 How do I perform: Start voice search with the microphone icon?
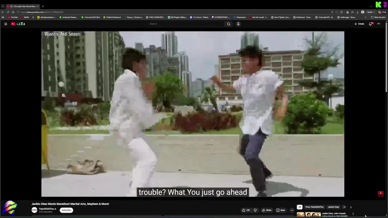click(x=238, y=24)
